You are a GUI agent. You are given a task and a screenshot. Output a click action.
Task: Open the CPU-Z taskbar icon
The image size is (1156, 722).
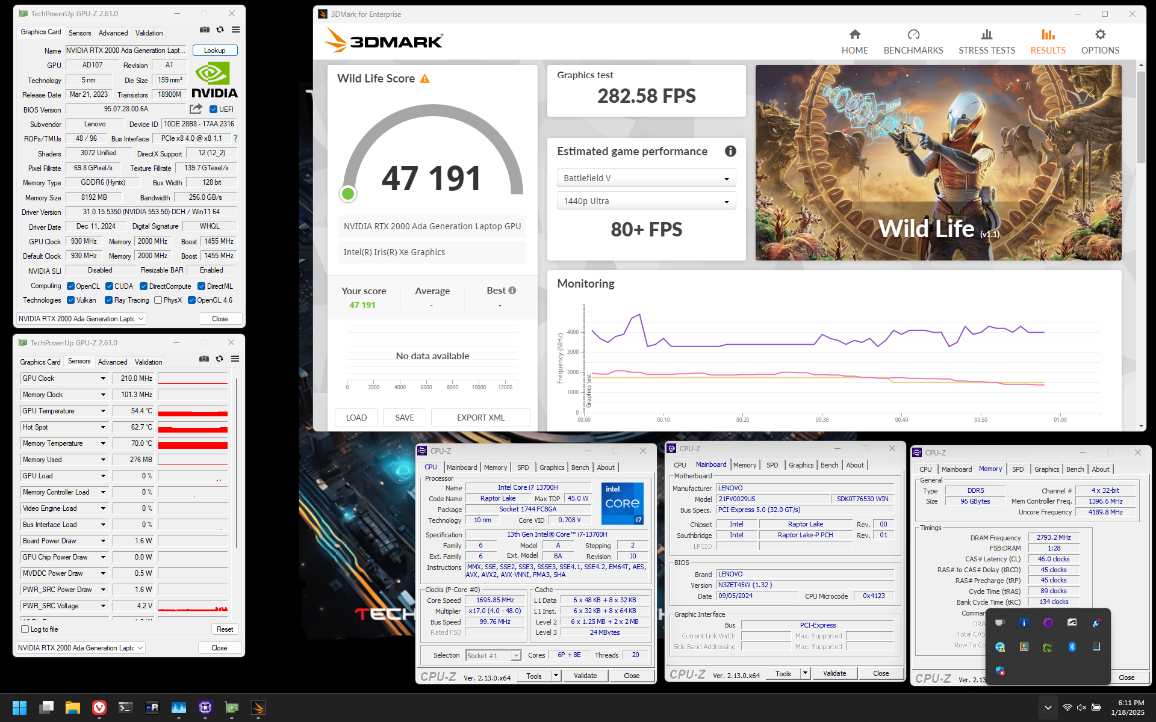(x=205, y=708)
